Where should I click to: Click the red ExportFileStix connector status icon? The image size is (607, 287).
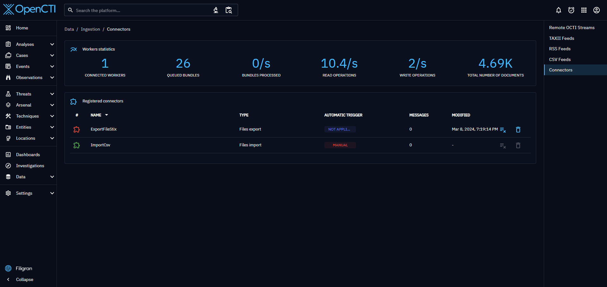tap(77, 130)
